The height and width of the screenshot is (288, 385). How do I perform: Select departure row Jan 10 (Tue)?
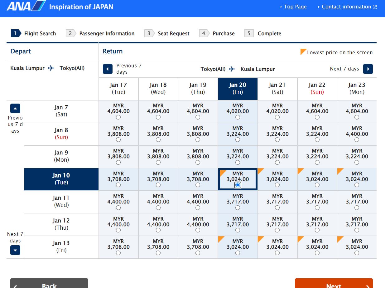pos(61,179)
